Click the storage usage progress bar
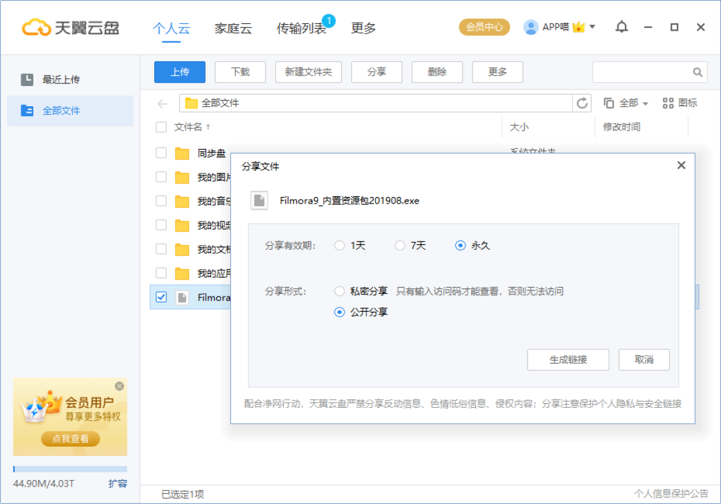 tap(69, 469)
